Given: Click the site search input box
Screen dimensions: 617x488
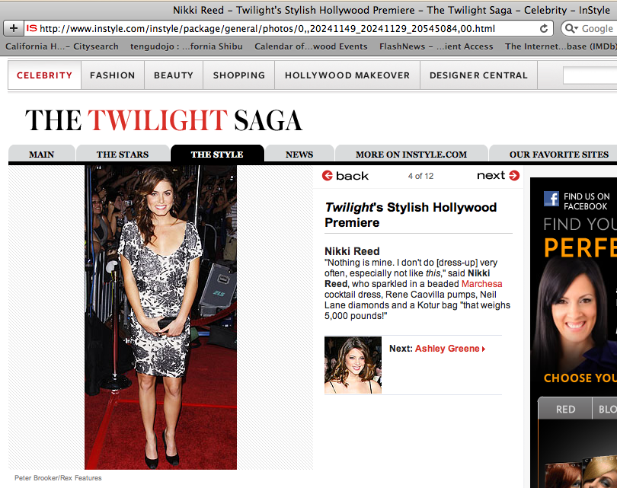Looking at the screenshot, I should tap(590, 75).
